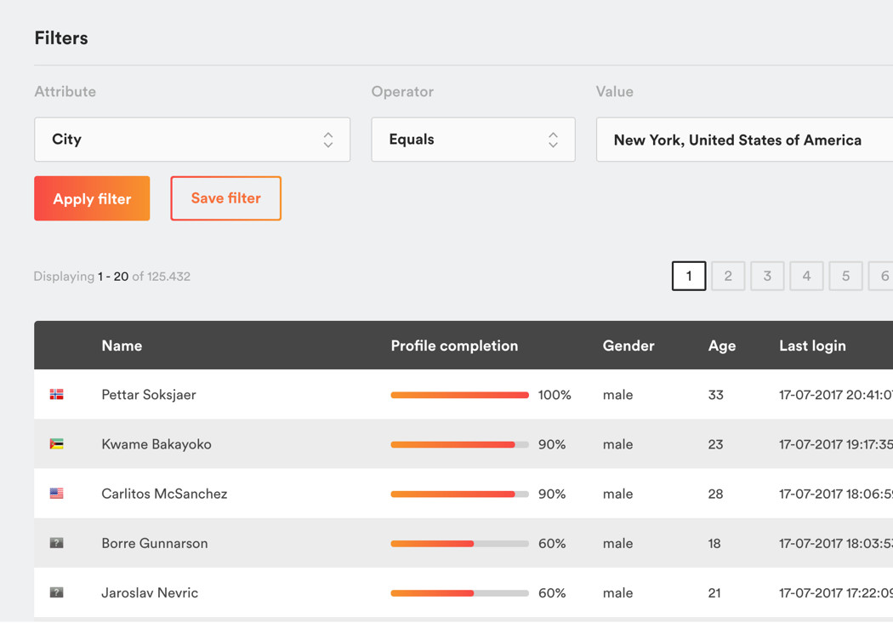Click the 100% label for Pettar Soksjaer

coord(555,394)
